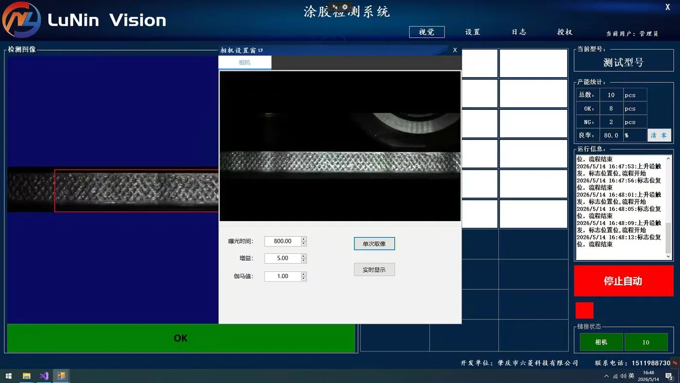Click the IO connection status indicator
Viewport: 680px width, 383px height.
click(646, 342)
